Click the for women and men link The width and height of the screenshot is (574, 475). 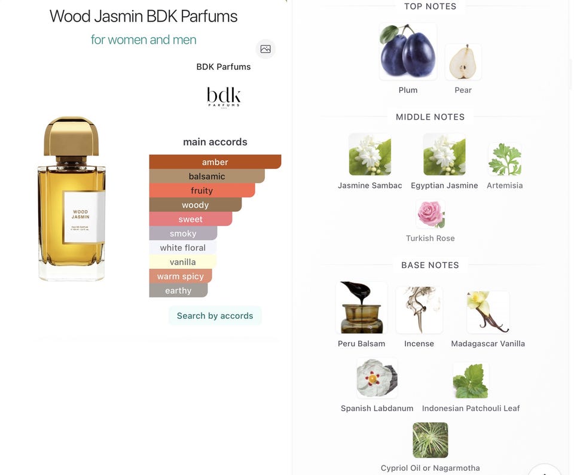[x=143, y=39]
